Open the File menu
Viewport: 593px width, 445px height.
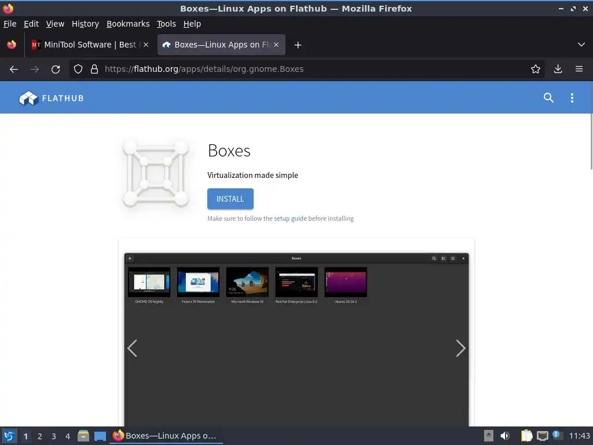10,24
